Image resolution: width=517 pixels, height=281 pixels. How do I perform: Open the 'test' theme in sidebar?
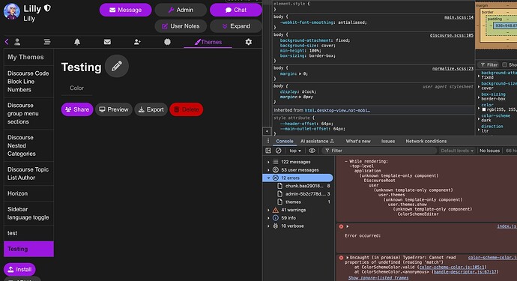coord(28,233)
